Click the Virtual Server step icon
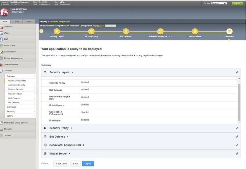Viewport: 246px width, 169px height. click(195, 31)
